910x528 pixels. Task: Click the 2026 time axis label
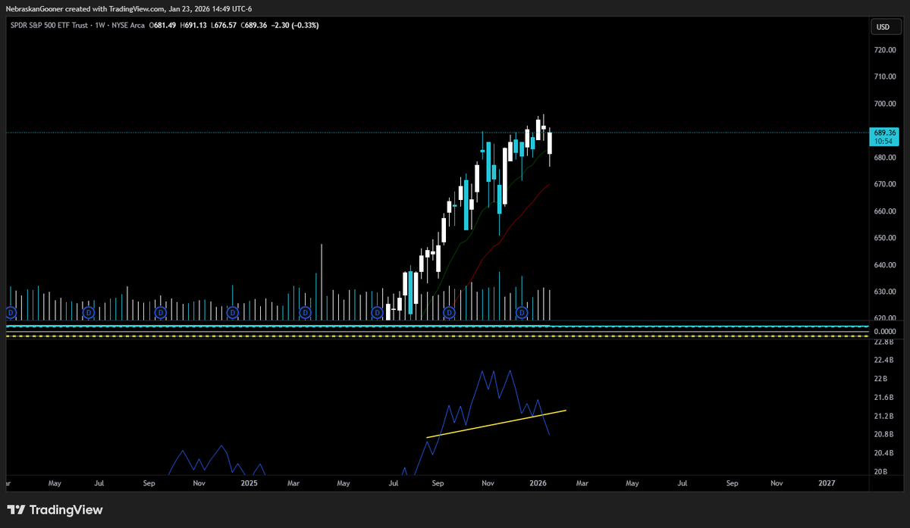tap(538, 483)
